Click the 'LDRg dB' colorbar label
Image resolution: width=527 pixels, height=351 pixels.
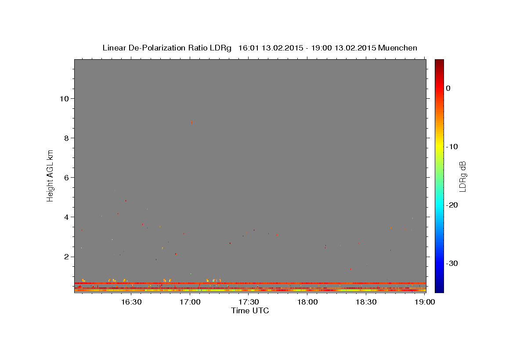point(462,176)
